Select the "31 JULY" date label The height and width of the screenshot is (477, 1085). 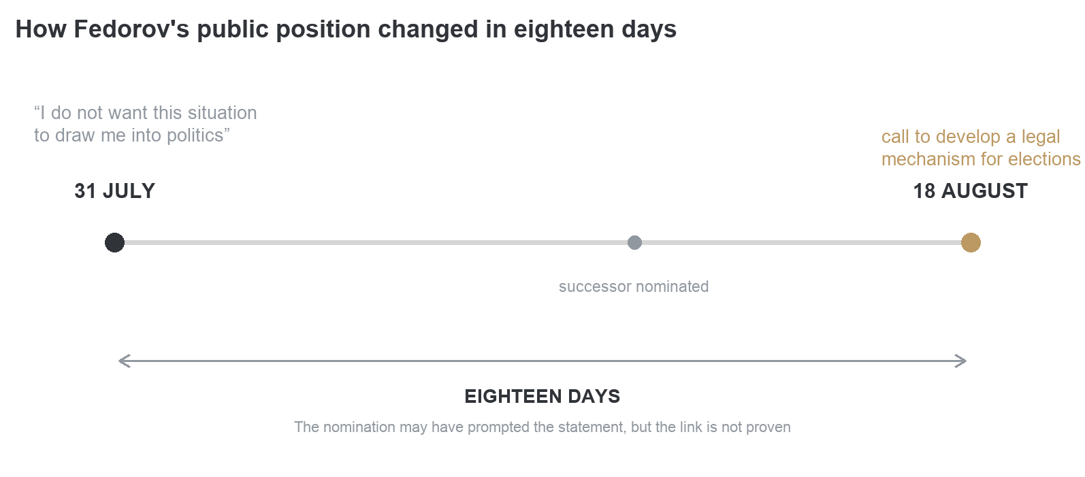pos(115,191)
